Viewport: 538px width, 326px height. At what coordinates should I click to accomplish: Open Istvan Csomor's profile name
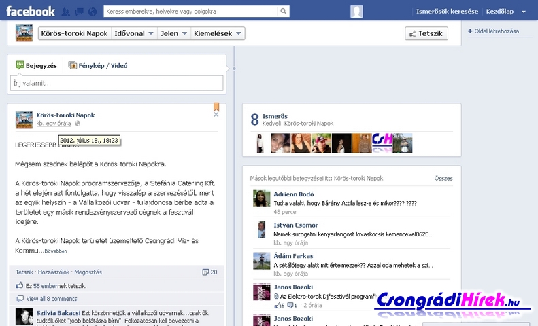point(296,225)
